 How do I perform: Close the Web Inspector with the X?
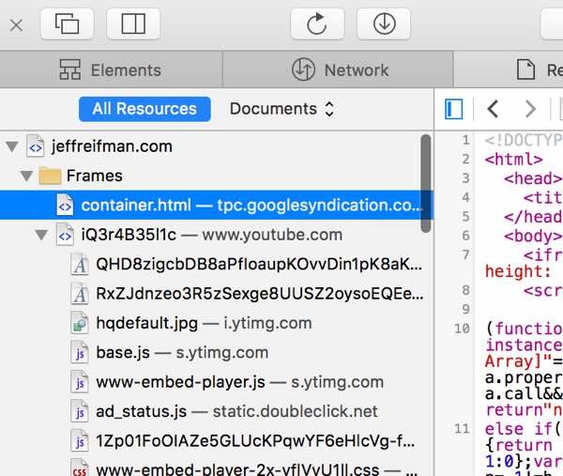point(16,25)
